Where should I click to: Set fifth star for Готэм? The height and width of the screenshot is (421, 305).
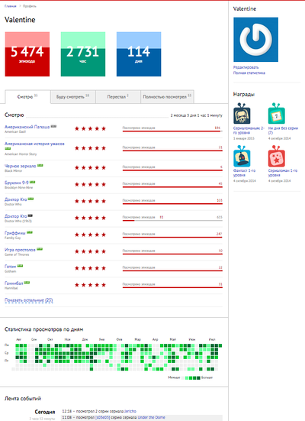[x=104, y=268]
